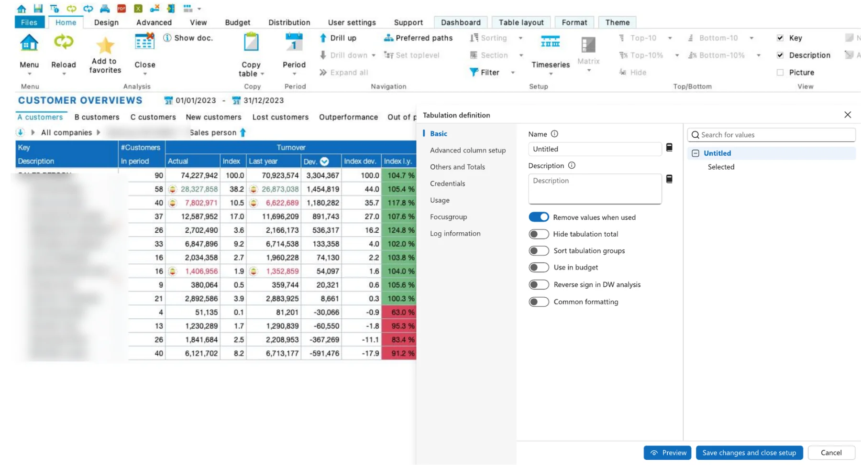This screenshot has height=465, width=861.
Task: Select B customers tab
Action: coord(97,117)
